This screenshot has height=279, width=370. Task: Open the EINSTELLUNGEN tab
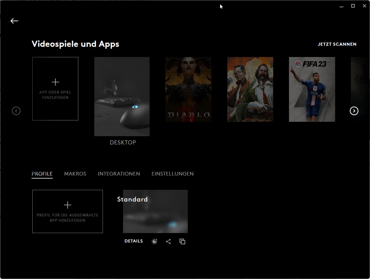pyautogui.click(x=173, y=174)
